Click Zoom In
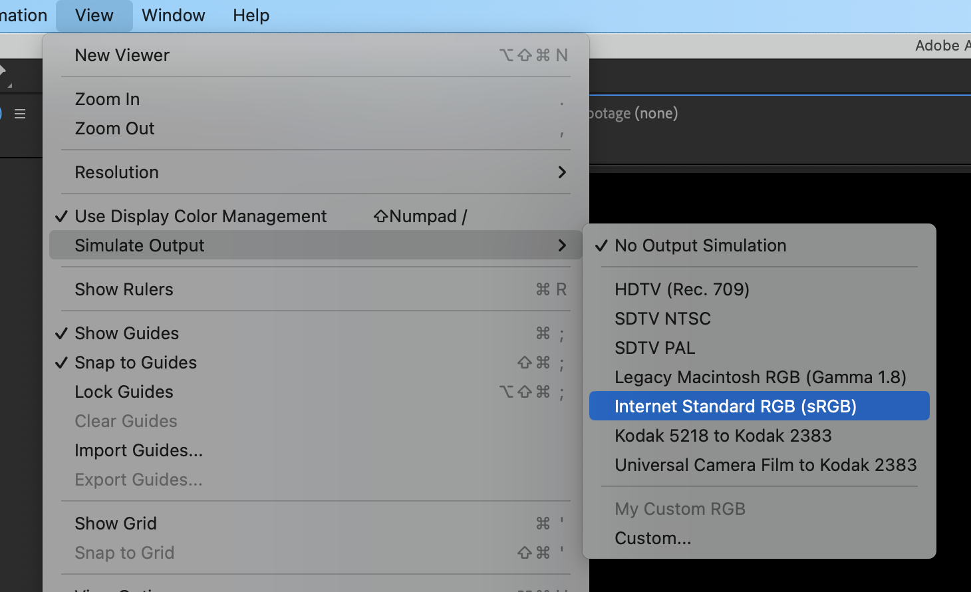Viewport: 971px width, 592px height. (x=107, y=98)
